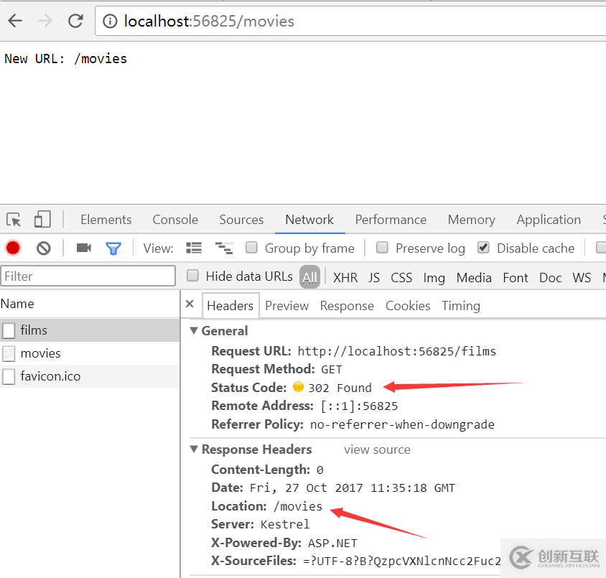
Task: Open the Timing detail tab
Action: point(461,306)
